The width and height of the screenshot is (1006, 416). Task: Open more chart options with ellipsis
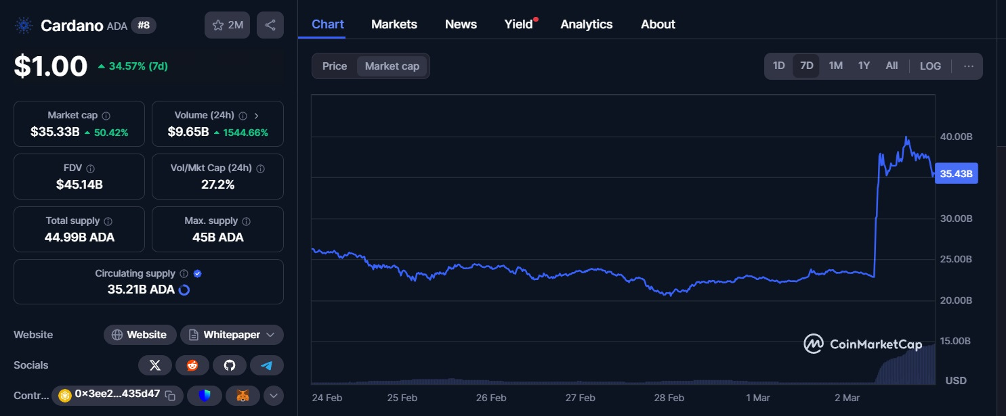tap(969, 66)
